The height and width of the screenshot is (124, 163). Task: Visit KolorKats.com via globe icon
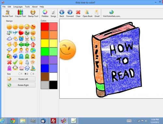[111, 13]
